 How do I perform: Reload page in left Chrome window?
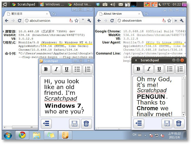coord(19,21)
